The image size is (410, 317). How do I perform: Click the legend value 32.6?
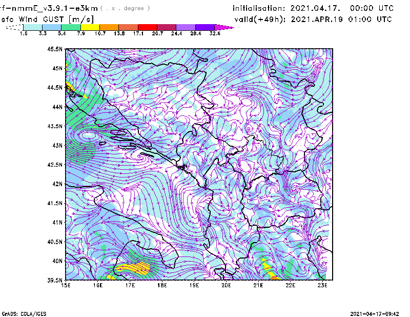[x=215, y=33]
